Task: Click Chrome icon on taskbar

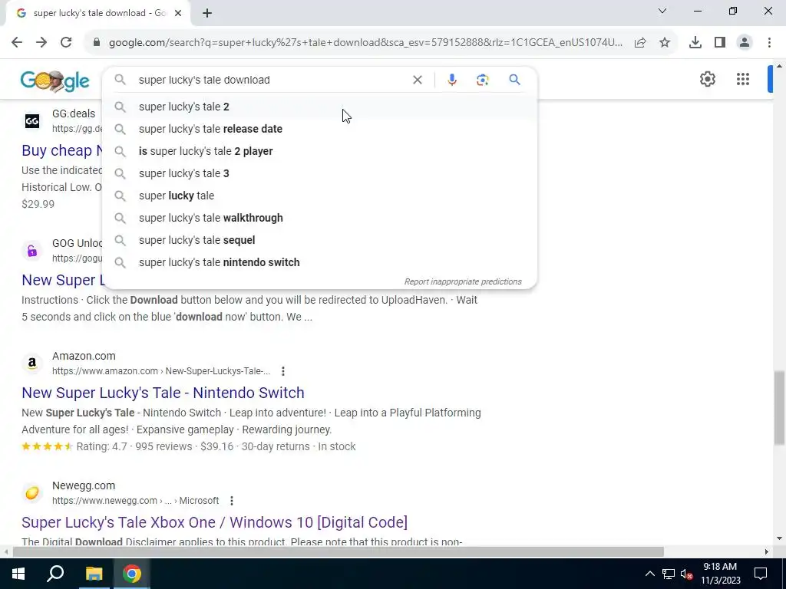Action: click(x=132, y=574)
